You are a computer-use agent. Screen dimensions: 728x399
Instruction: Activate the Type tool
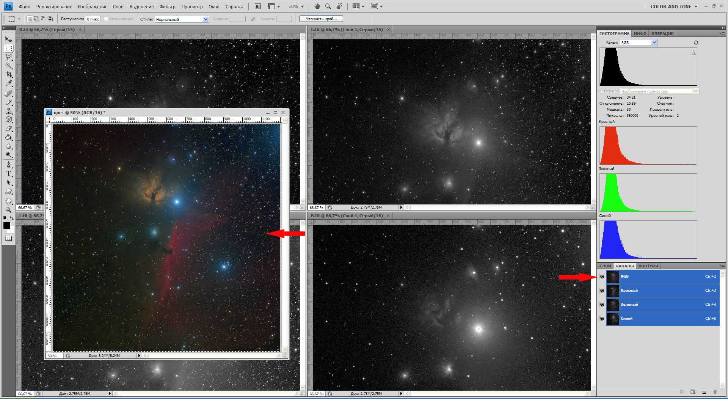pyautogui.click(x=9, y=173)
